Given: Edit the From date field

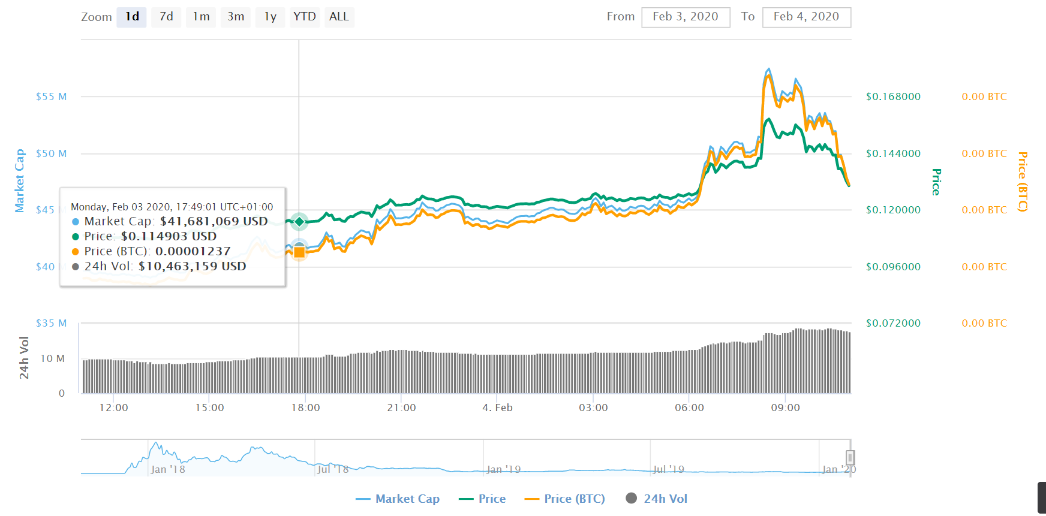Looking at the screenshot, I should point(686,17).
